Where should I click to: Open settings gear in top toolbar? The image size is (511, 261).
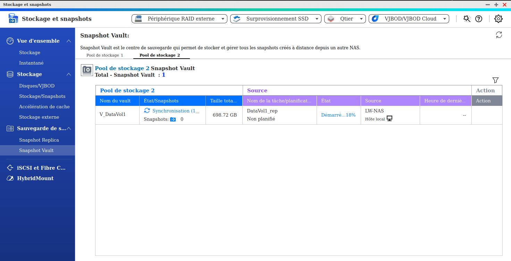[498, 19]
